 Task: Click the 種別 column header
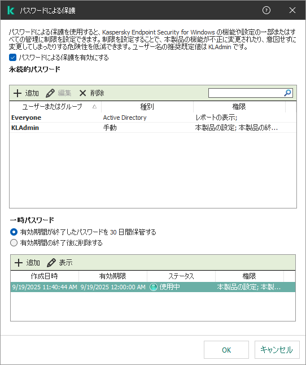[x=147, y=107]
